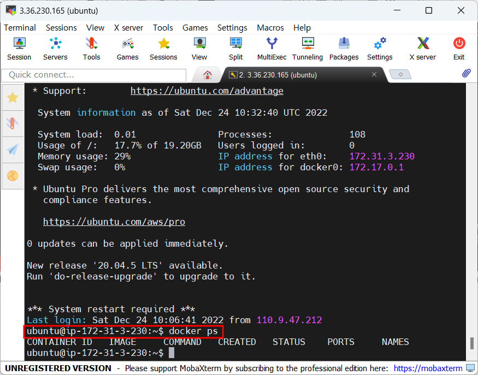The width and height of the screenshot is (478, 375).
Task: Open the Tools toolbar icon
Action: click(x=91, y=49)
